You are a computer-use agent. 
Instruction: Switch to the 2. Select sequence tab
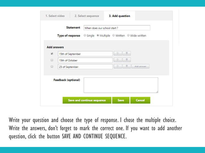pos(87,16)
